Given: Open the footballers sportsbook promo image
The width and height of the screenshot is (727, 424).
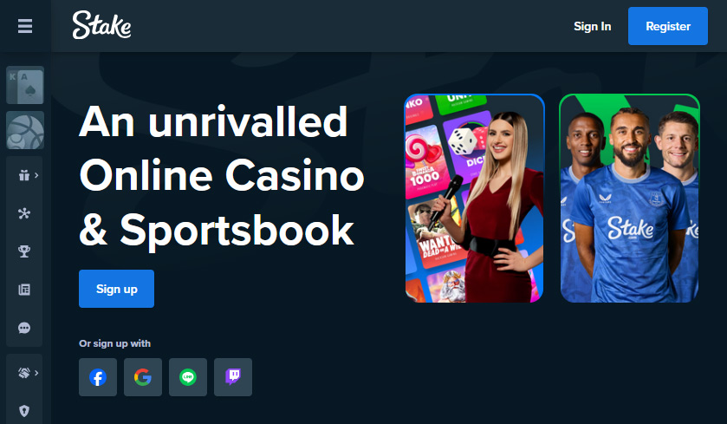Looking at the screenshot, I should (629, 198).
